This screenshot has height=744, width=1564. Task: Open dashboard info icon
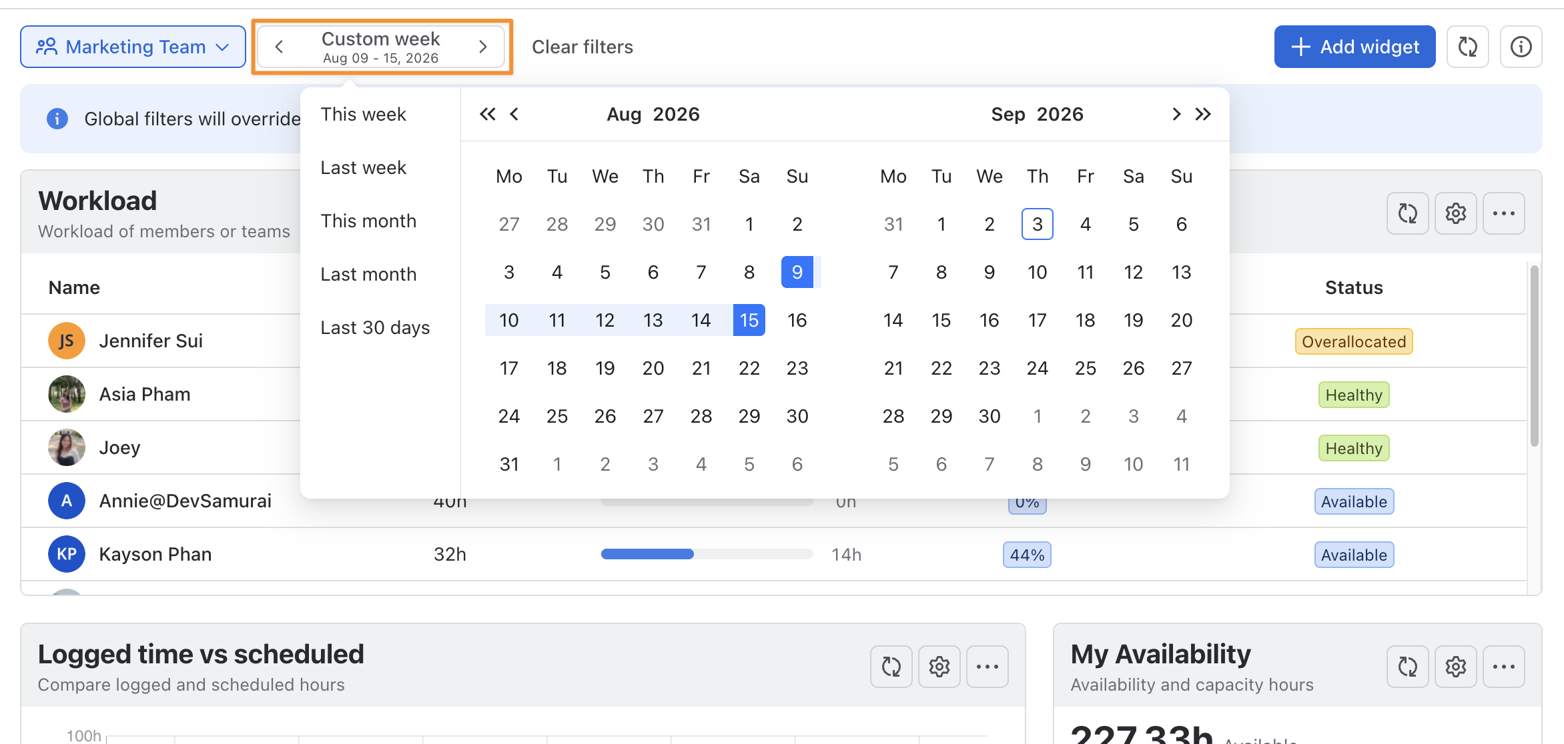point(1521,47)
